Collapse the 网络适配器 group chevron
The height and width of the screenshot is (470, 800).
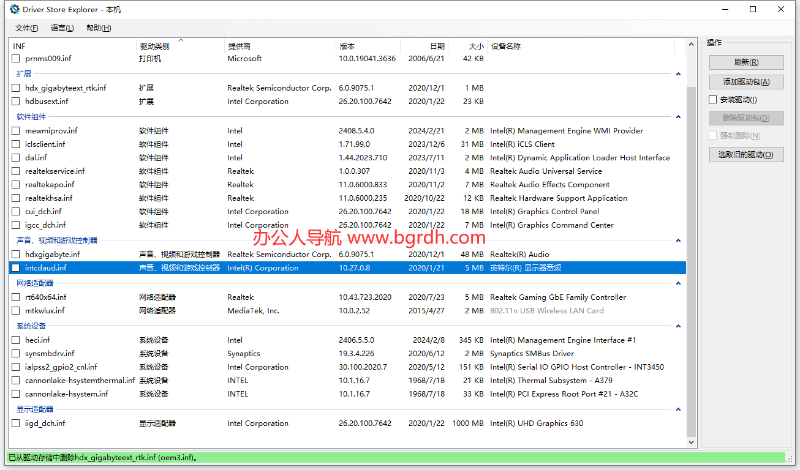point(678,283)
